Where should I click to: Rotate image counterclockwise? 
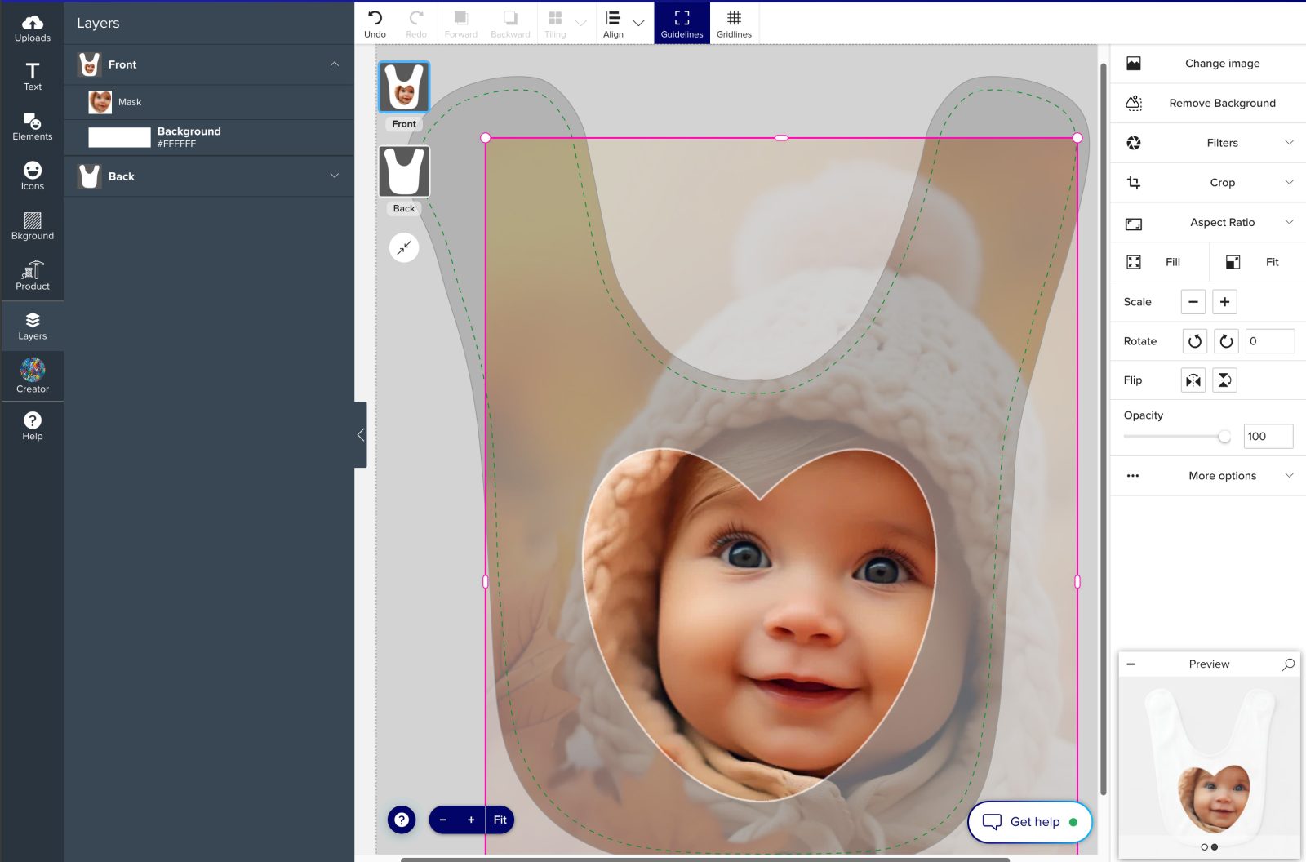(x=1194, y=341)
